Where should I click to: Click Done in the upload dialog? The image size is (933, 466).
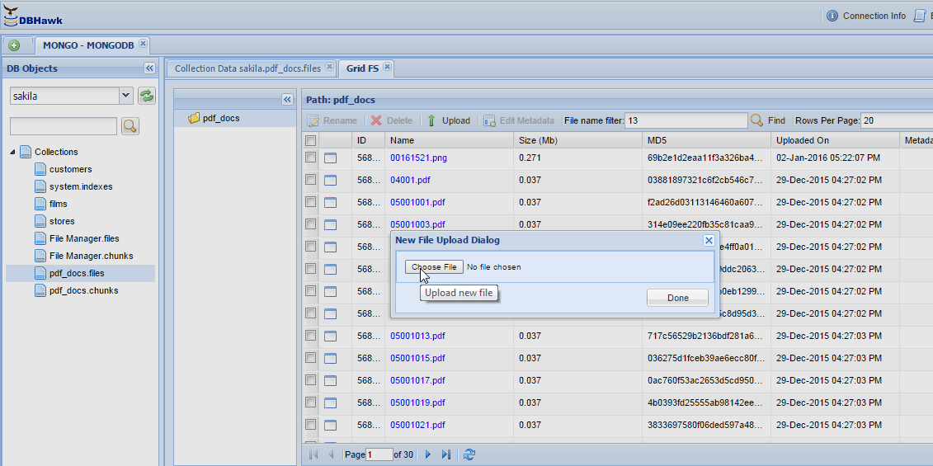678,299
